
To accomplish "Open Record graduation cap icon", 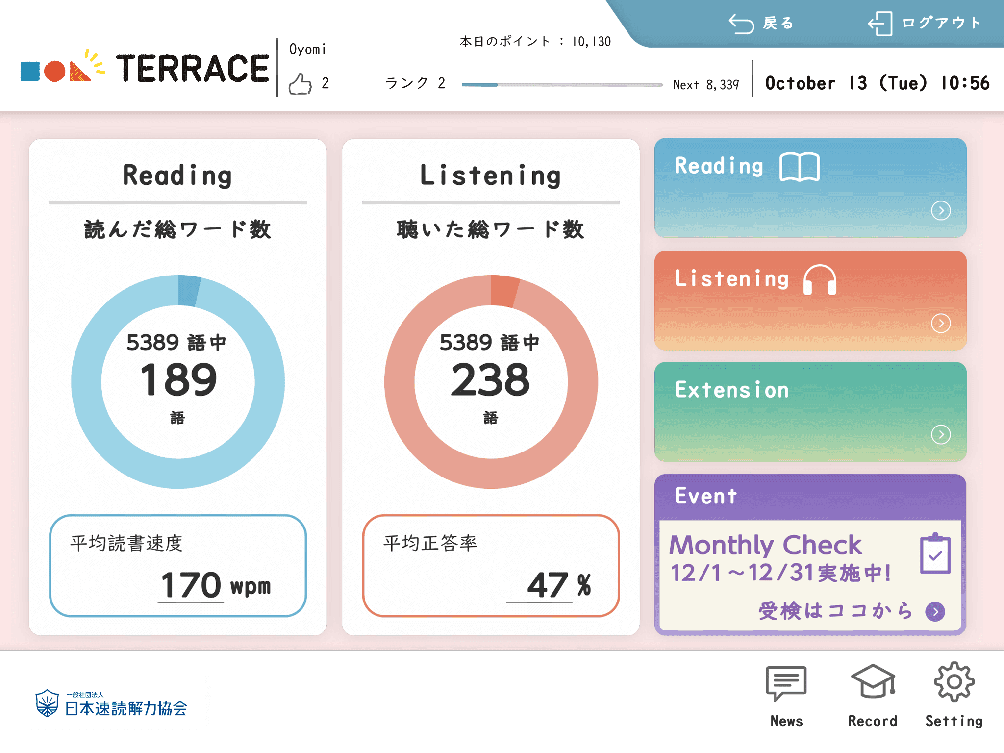I will coord(873,681).
